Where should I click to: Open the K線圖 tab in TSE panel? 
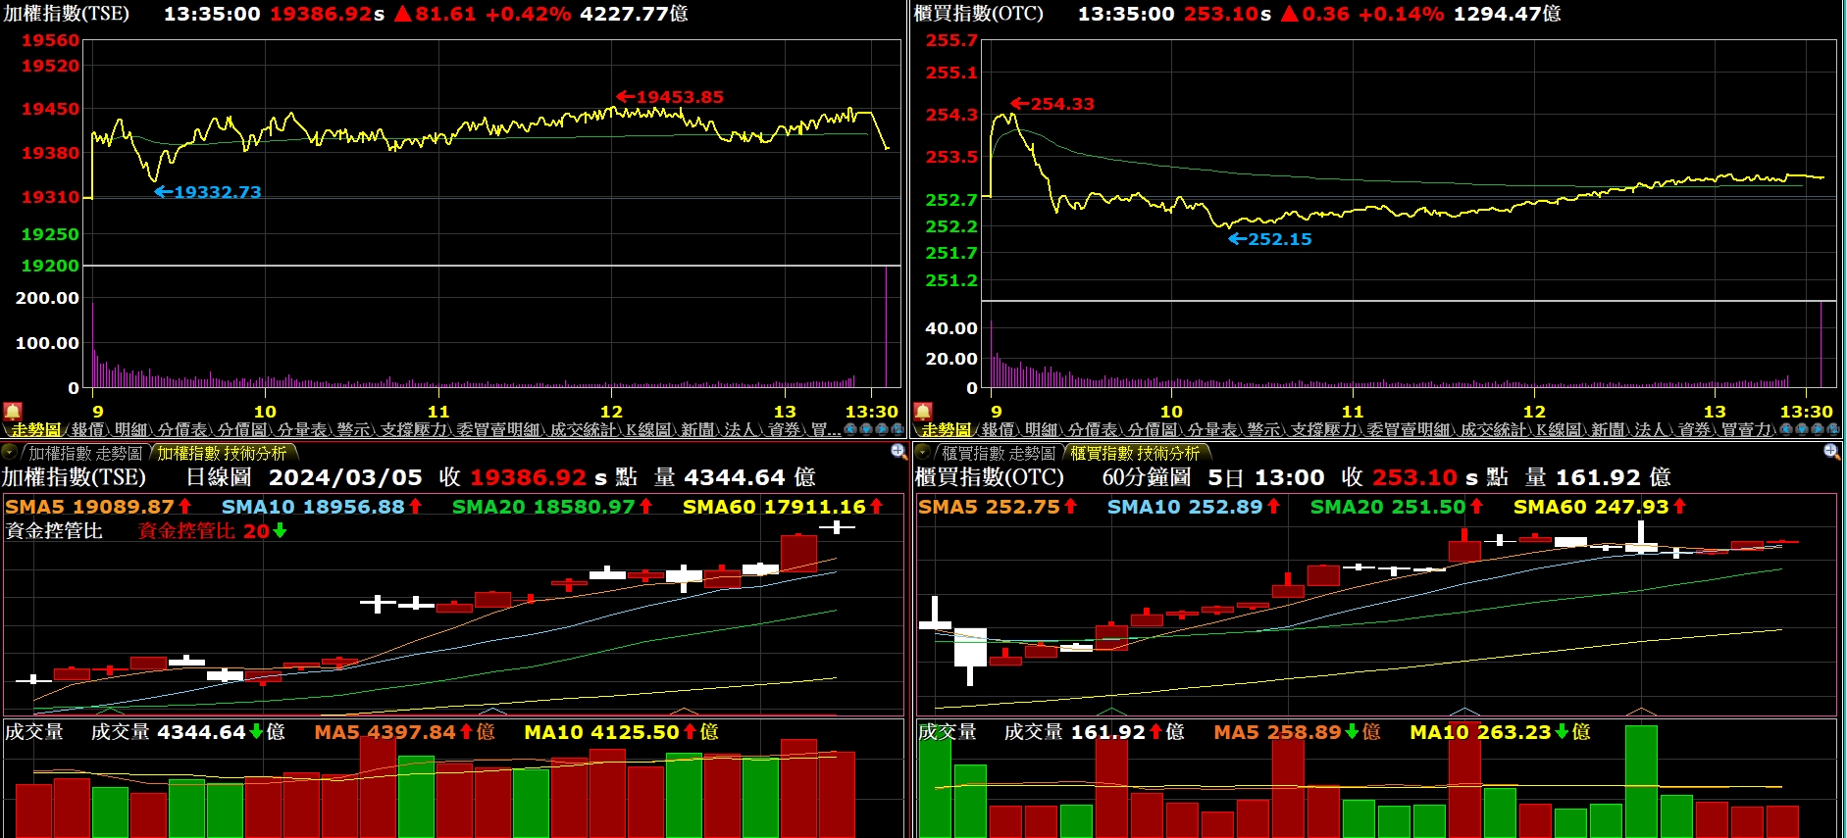tap(647, 430)
